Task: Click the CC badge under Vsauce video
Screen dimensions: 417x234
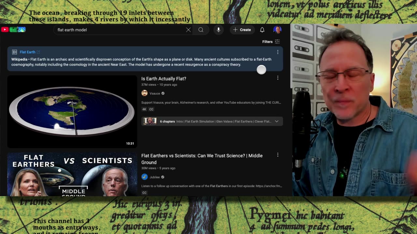Action: click(151, 110)
